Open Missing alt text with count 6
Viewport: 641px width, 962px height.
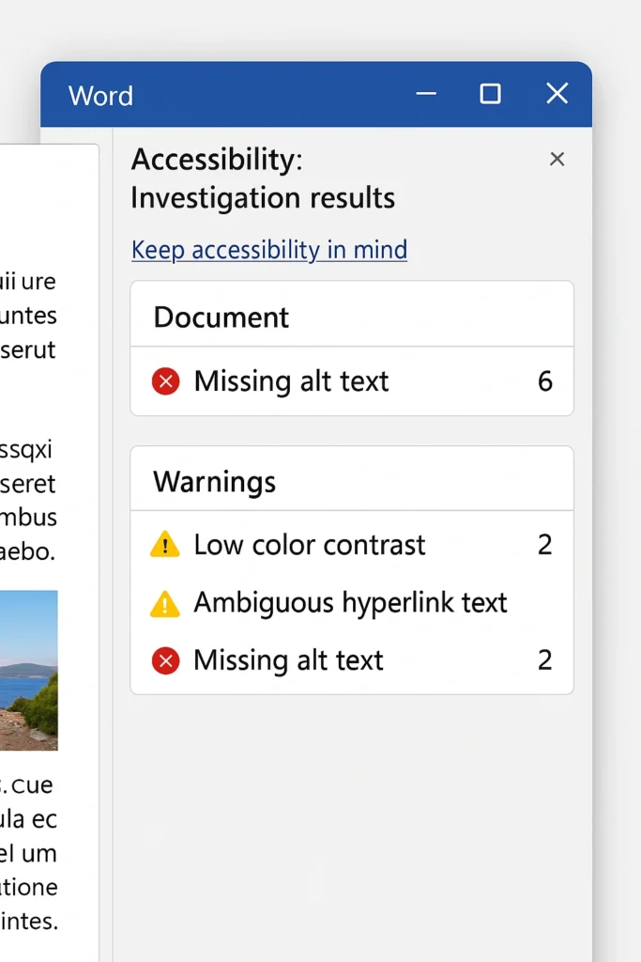[x=352, y=381]
